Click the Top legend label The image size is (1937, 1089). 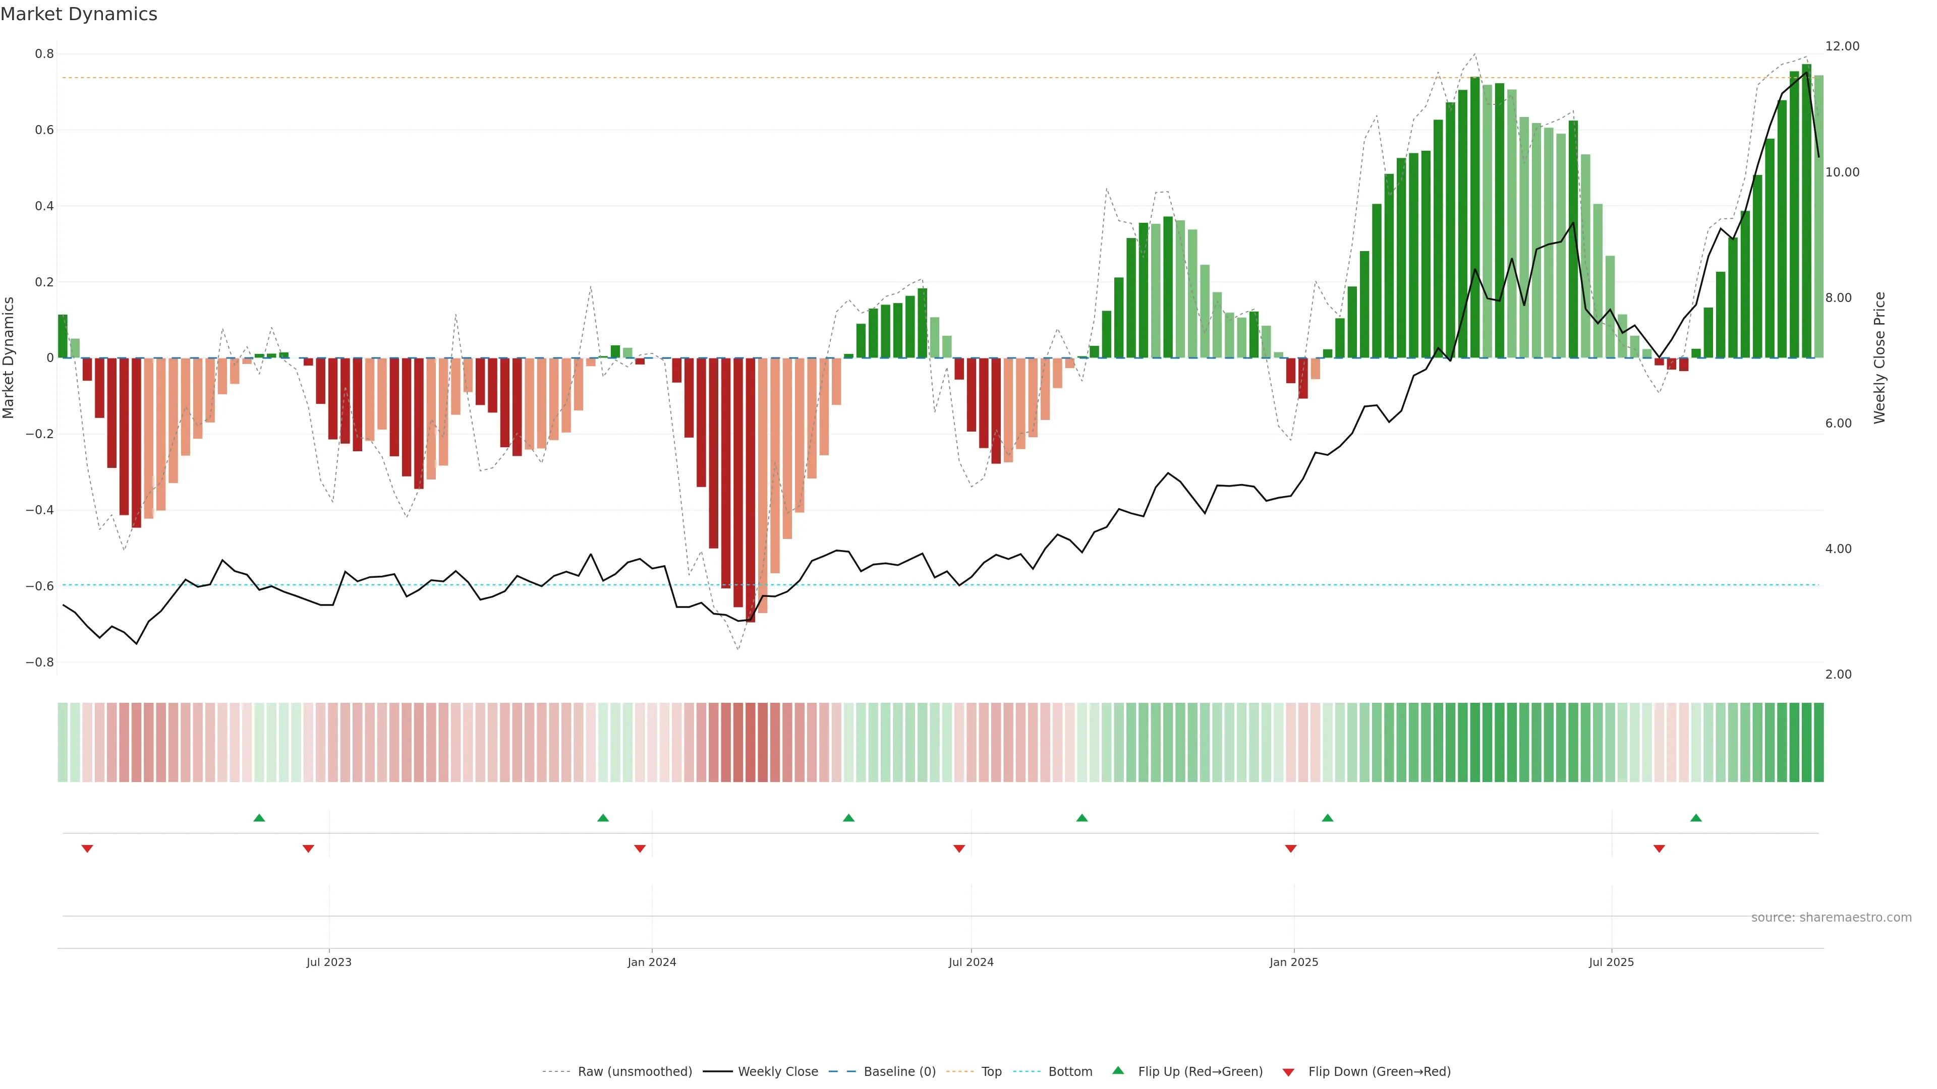[991, 1072]
